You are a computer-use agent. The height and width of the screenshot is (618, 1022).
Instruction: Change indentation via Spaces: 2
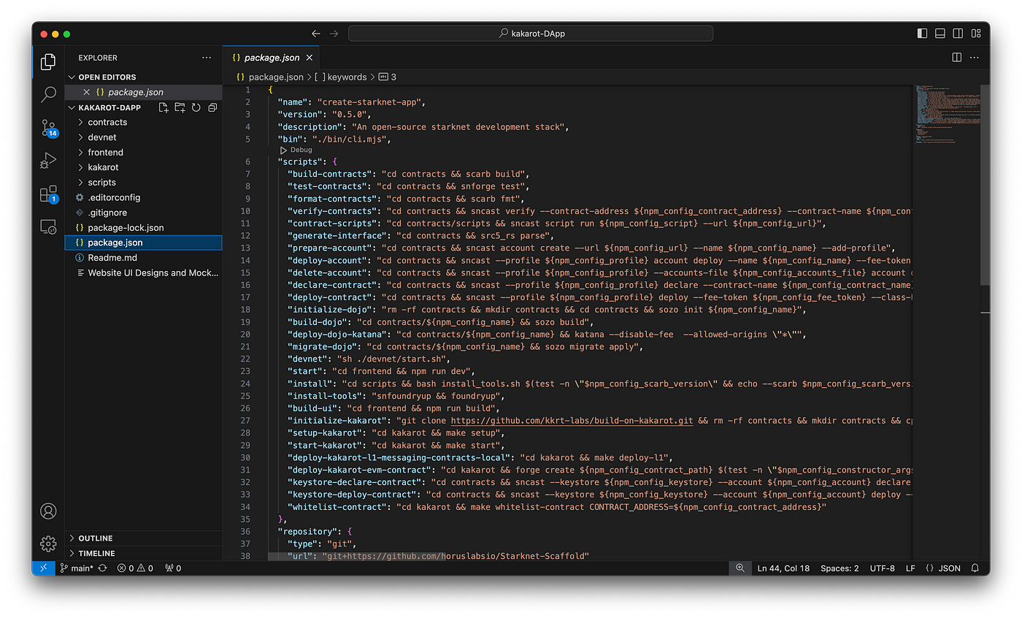pyautogui.click(x=839, y=568)
